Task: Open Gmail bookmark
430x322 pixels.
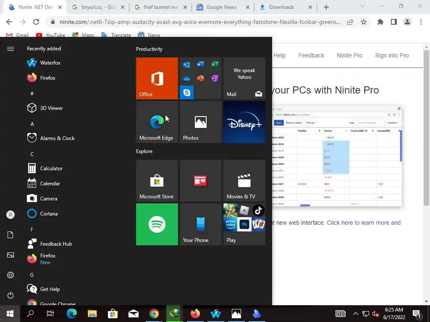Action: (17, 35)
